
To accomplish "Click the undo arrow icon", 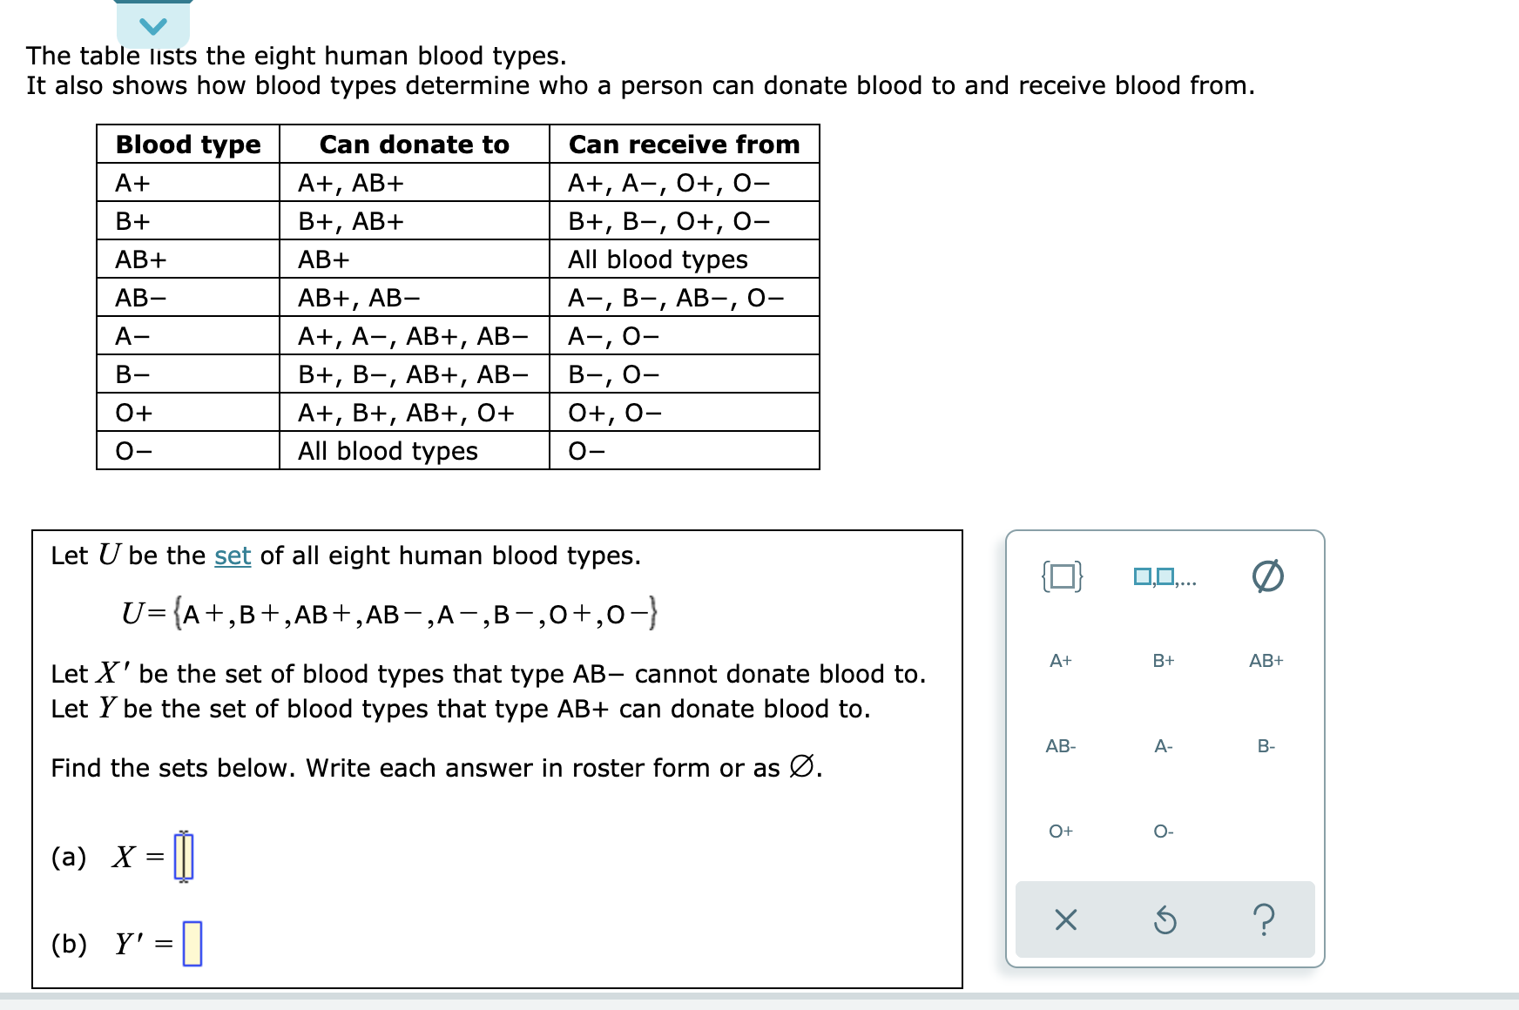I will click(x=1165, y=921).
